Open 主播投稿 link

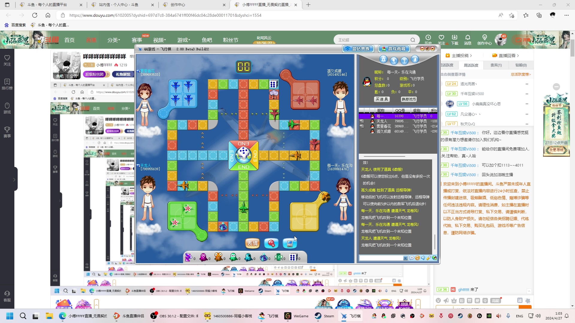point(459,56)
